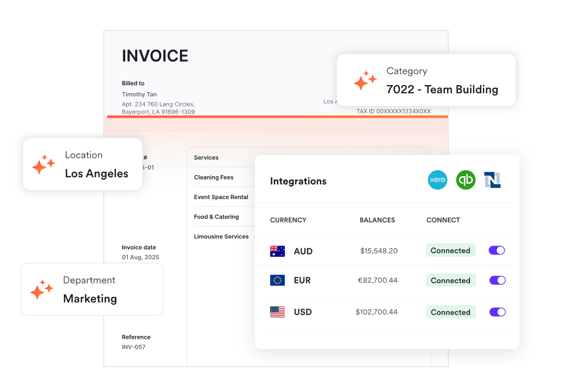Select category 7022 - Team Building
The height and width of the screenshot is (378, 587).
point(442,89)
